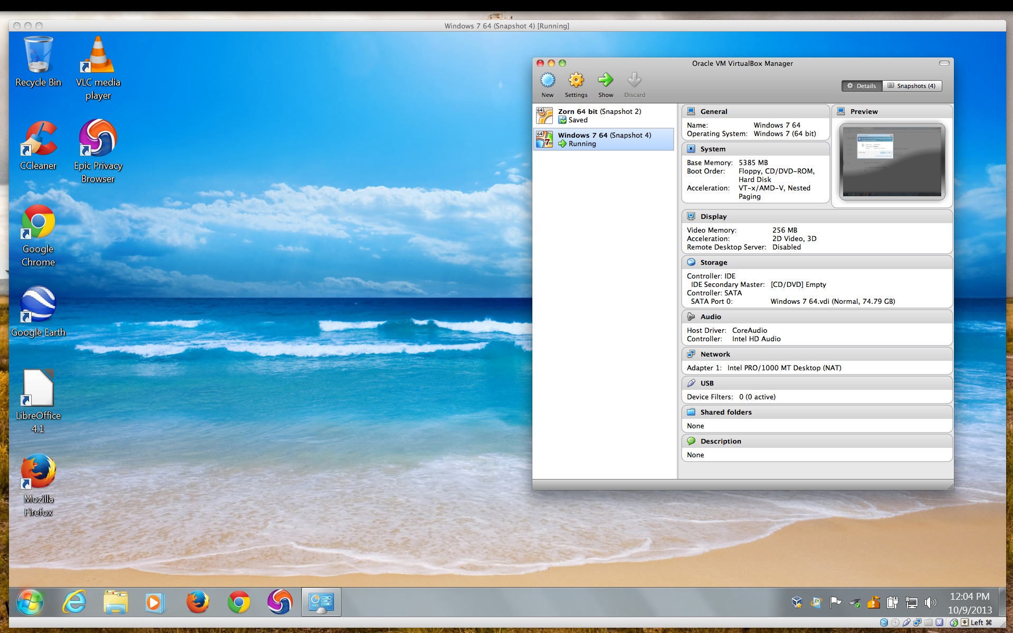Image resolution: width=1013 pixels, height=633 pixels.
Task: Open the Windows Start button
Action: (x=30, y=602)
